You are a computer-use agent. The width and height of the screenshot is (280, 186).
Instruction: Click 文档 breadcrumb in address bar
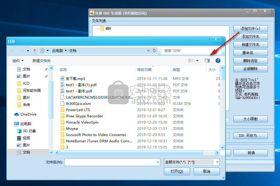tap(73, 51)
